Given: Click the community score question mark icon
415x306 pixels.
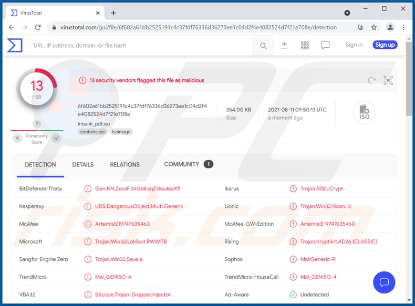Looking at the screenshot, I should [x=37, y=124].
